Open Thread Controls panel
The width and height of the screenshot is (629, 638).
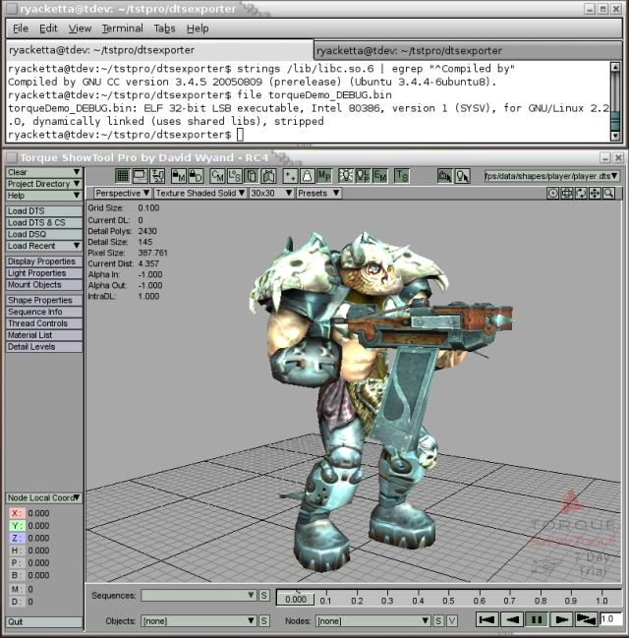[44, 323]
